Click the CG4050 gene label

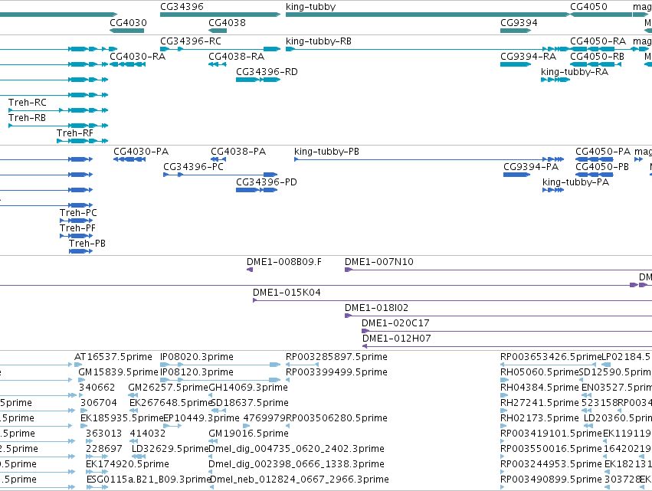588,7
